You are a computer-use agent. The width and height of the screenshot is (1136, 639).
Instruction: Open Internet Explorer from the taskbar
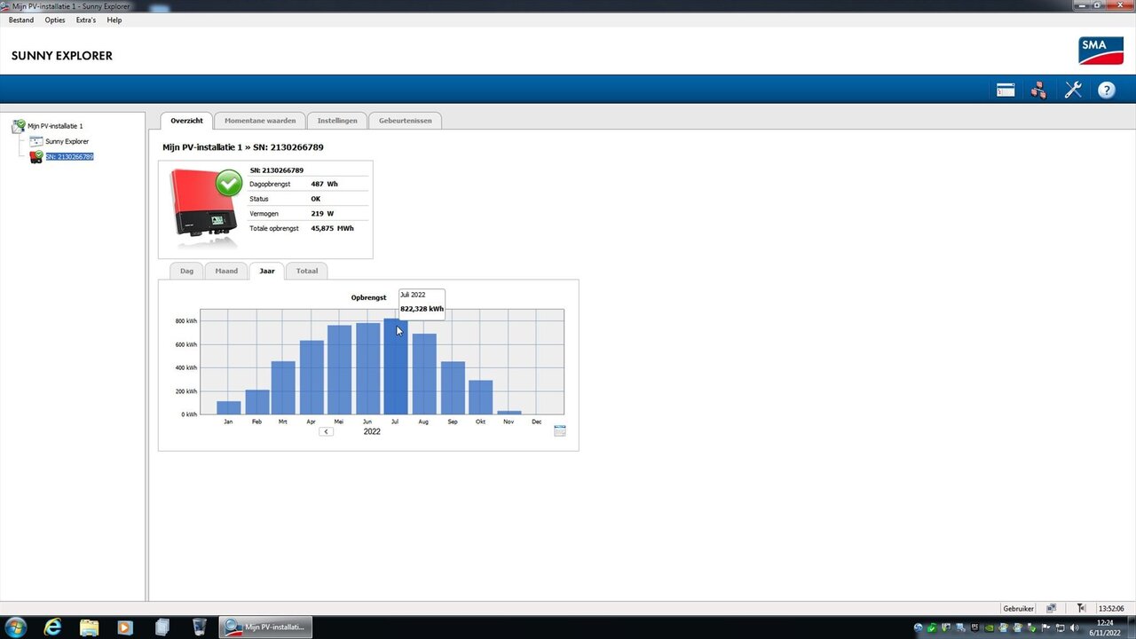(x=53, y=627)
